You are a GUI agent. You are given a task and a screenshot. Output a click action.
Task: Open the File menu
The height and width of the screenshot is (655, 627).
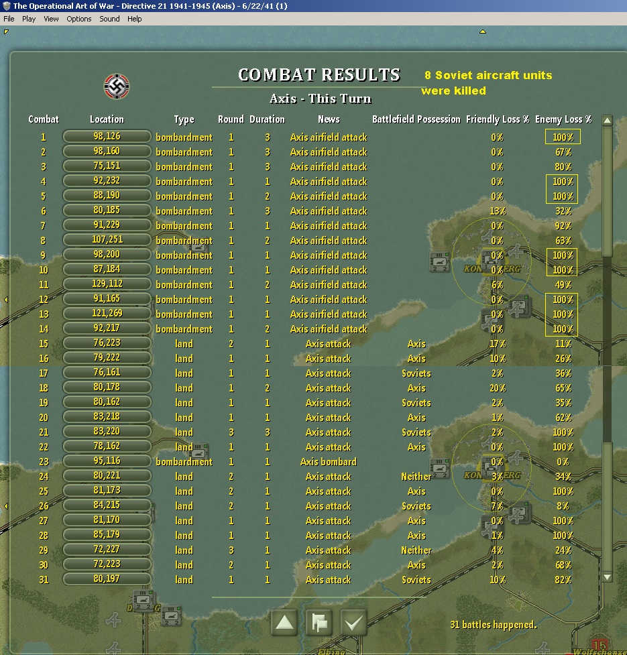[9, 19]
